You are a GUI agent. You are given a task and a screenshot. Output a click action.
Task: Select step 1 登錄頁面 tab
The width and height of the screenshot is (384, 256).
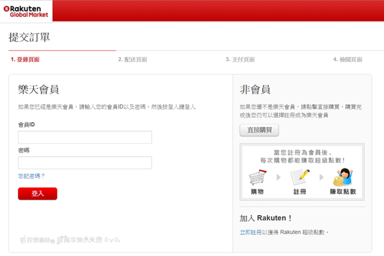[x=25, y=59]
